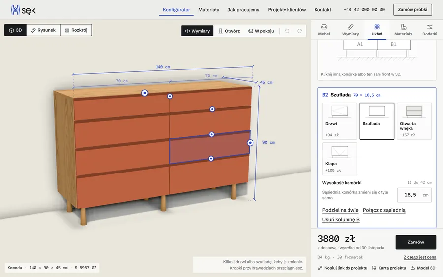Click Podziel na dwie link
The width and height of the screenshot is (443, 277).
[341, 210]
